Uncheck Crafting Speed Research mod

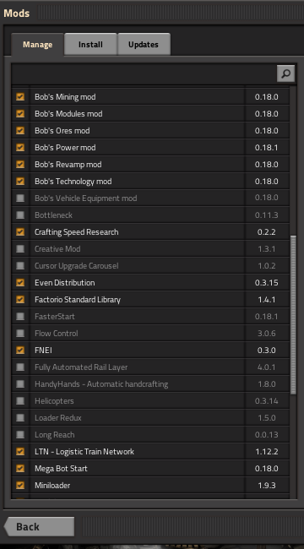click(20, 231)
